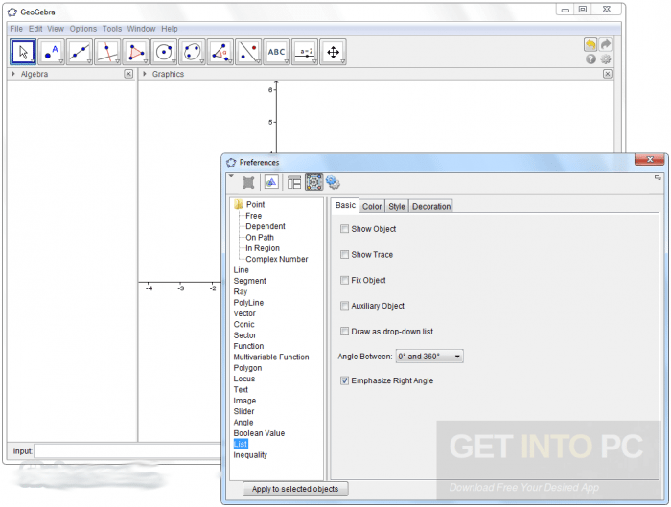The width and height of the screenshot is (671, 507).
Task: Close the Graphics panel
Action: [x=607, y=74]
